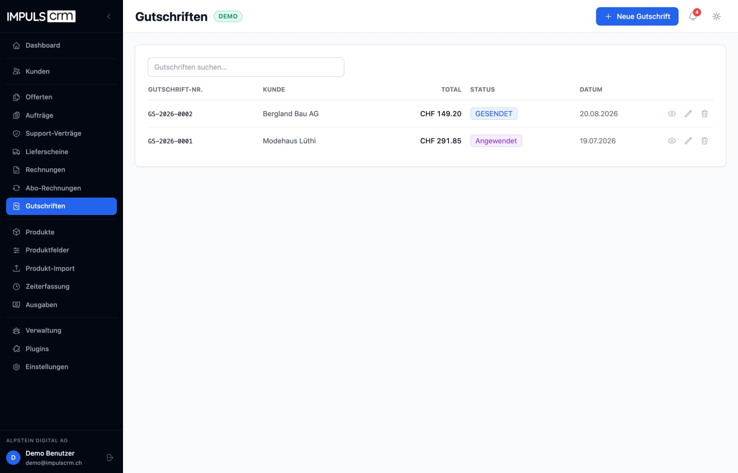Toggle light/dark theme sun icon
The height and width of the screenshot is (473, 738).
point(716,17)
